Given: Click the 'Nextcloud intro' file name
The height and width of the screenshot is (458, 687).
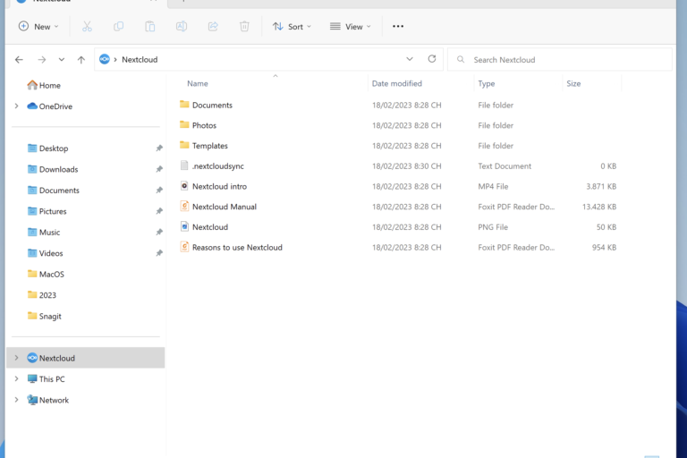Looking at the screenshot, I should click(219, 186).
